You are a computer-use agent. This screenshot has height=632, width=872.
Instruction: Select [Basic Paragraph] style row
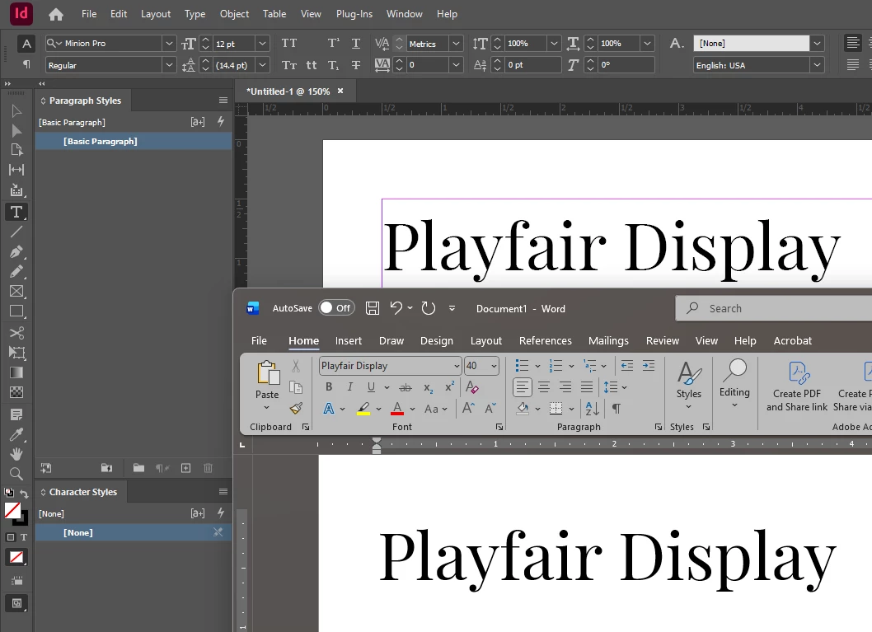(134, 141)
